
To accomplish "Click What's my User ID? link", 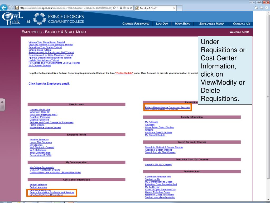I will coord(40,112).
